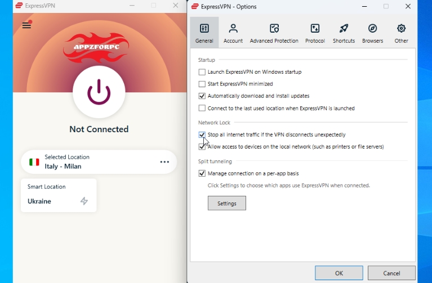
Task: Click Cancel in Options dialog
Action: (x=391, y=273)
